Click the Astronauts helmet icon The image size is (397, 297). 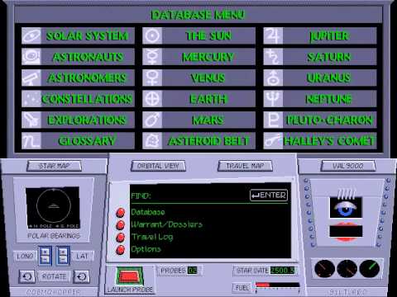tap(31, 57)
